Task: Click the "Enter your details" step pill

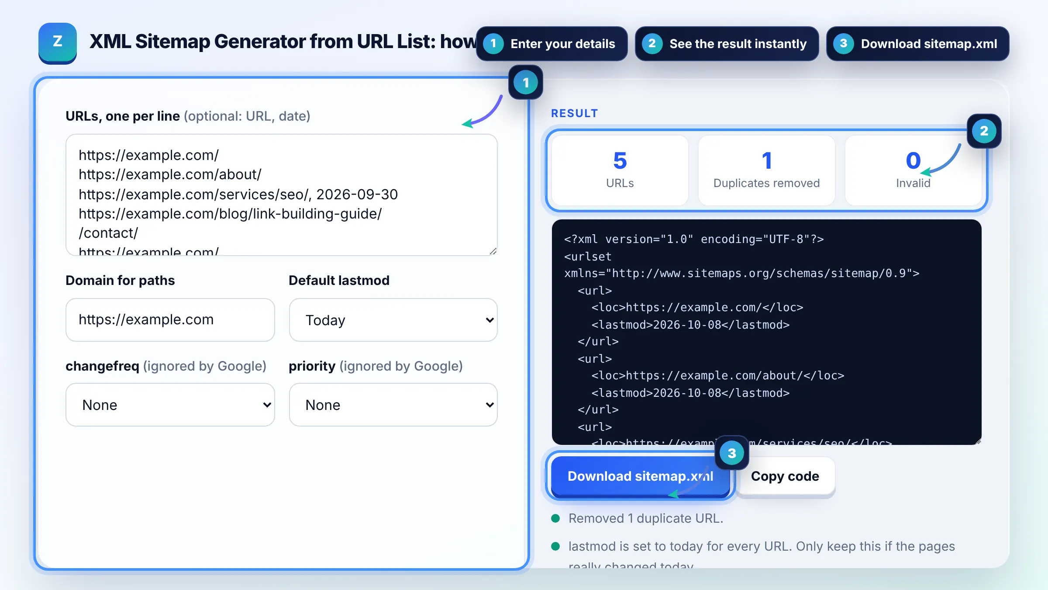Action: coord(552,44)
